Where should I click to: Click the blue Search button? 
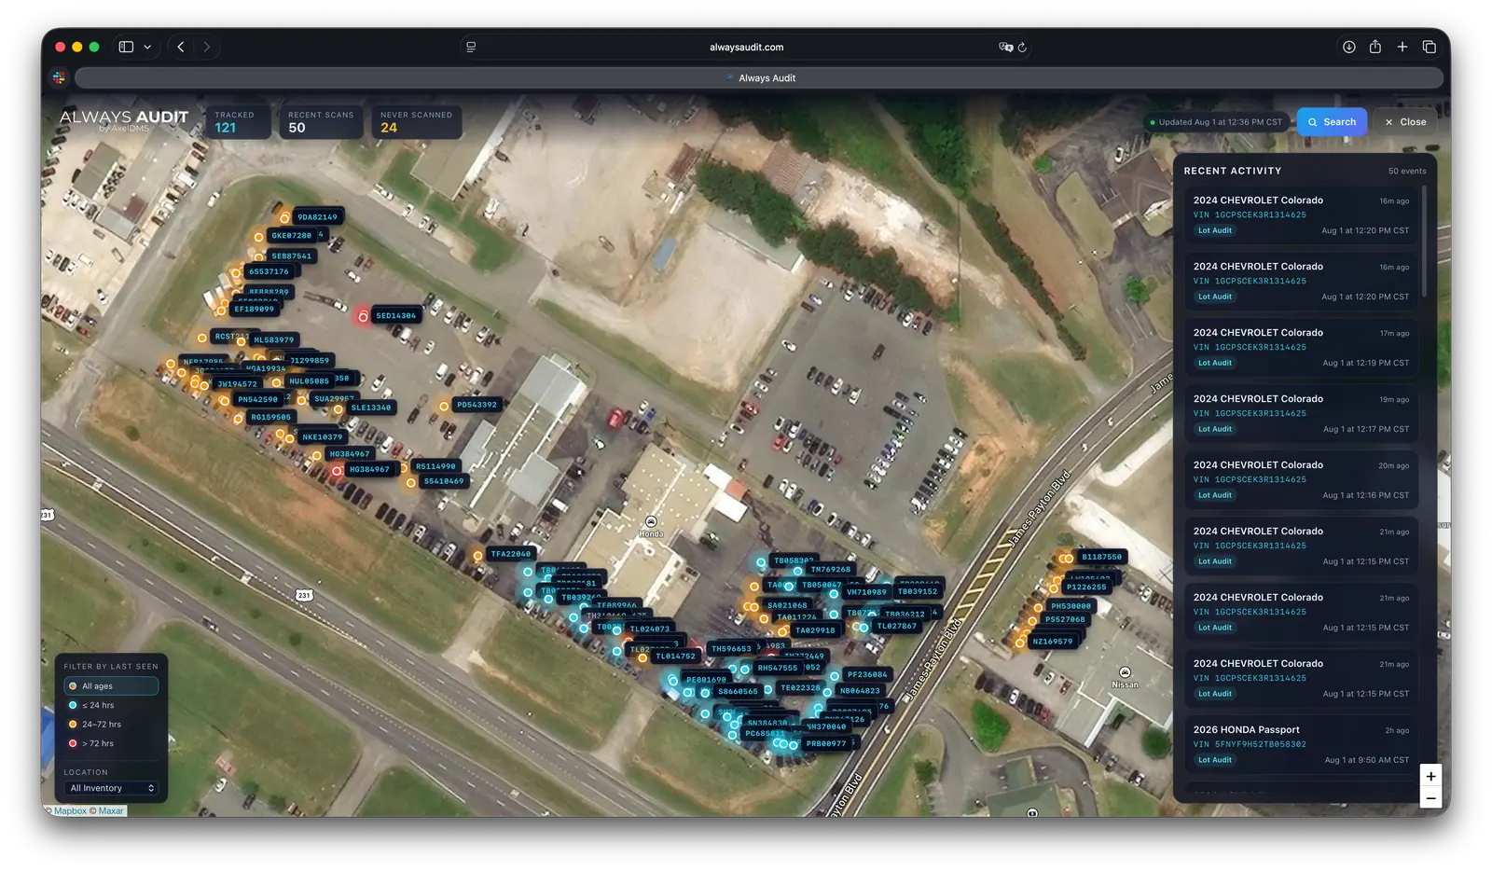click(x=1332, y=122)
